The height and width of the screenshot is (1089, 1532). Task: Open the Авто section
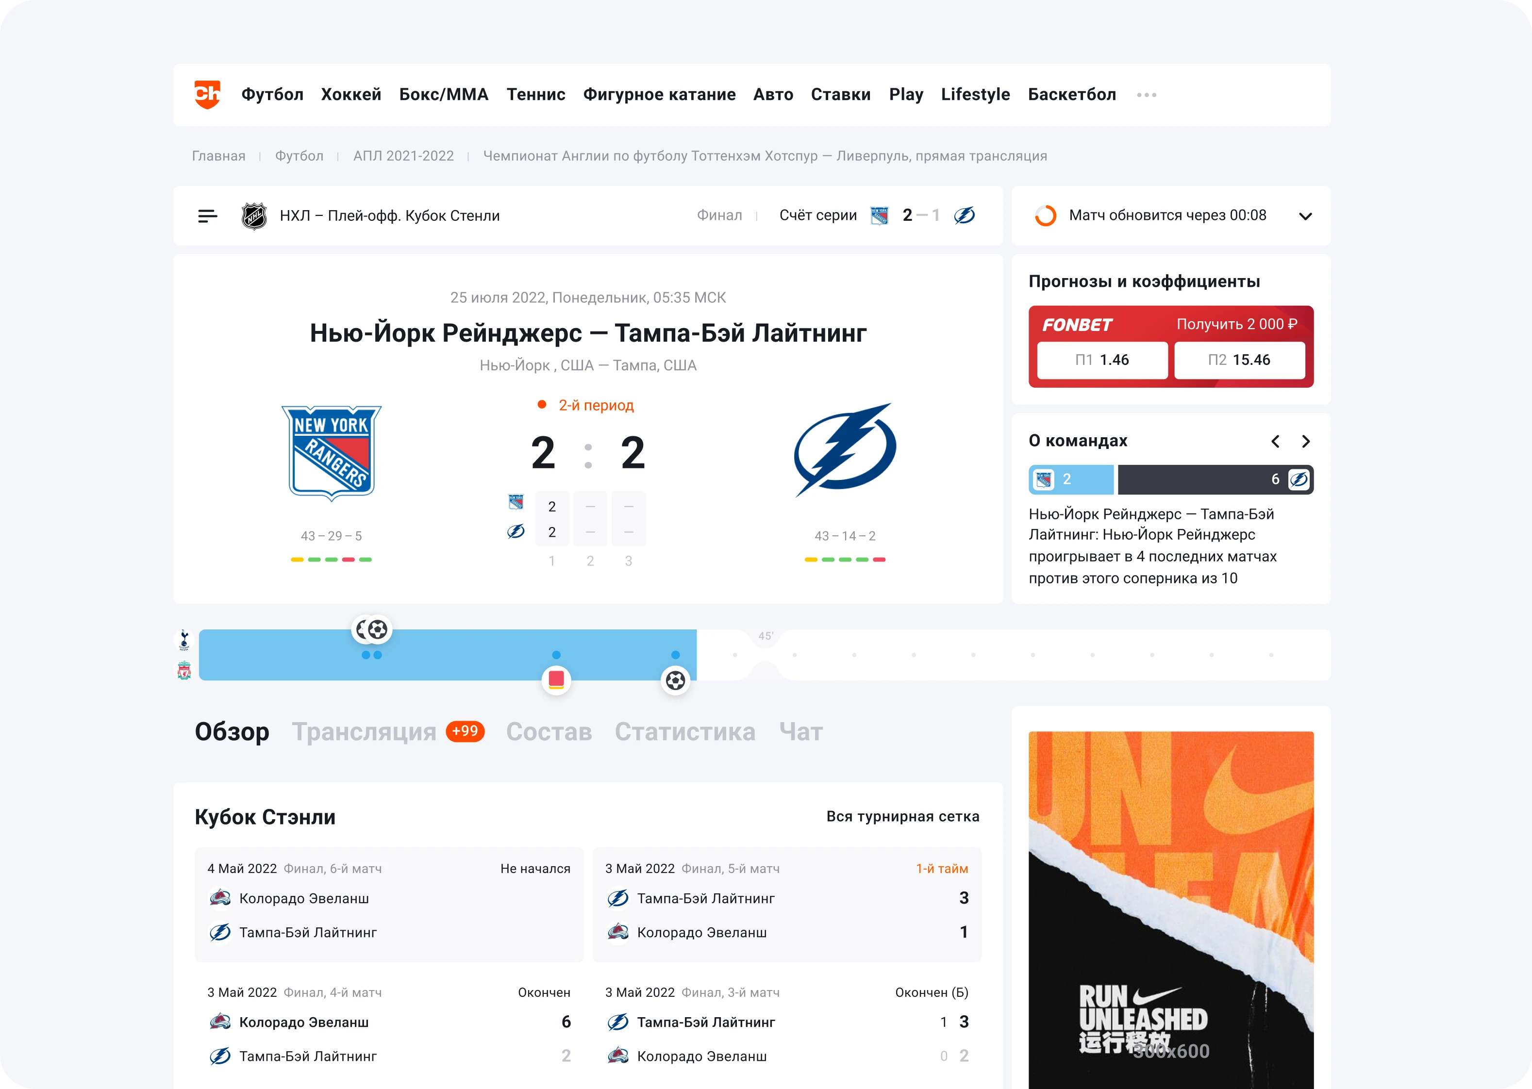coord(773,95)
